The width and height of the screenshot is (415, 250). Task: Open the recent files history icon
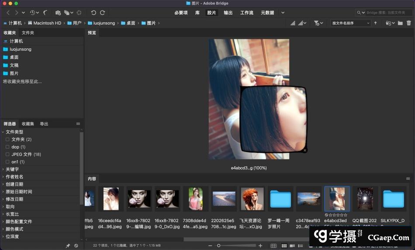point(34,13)
